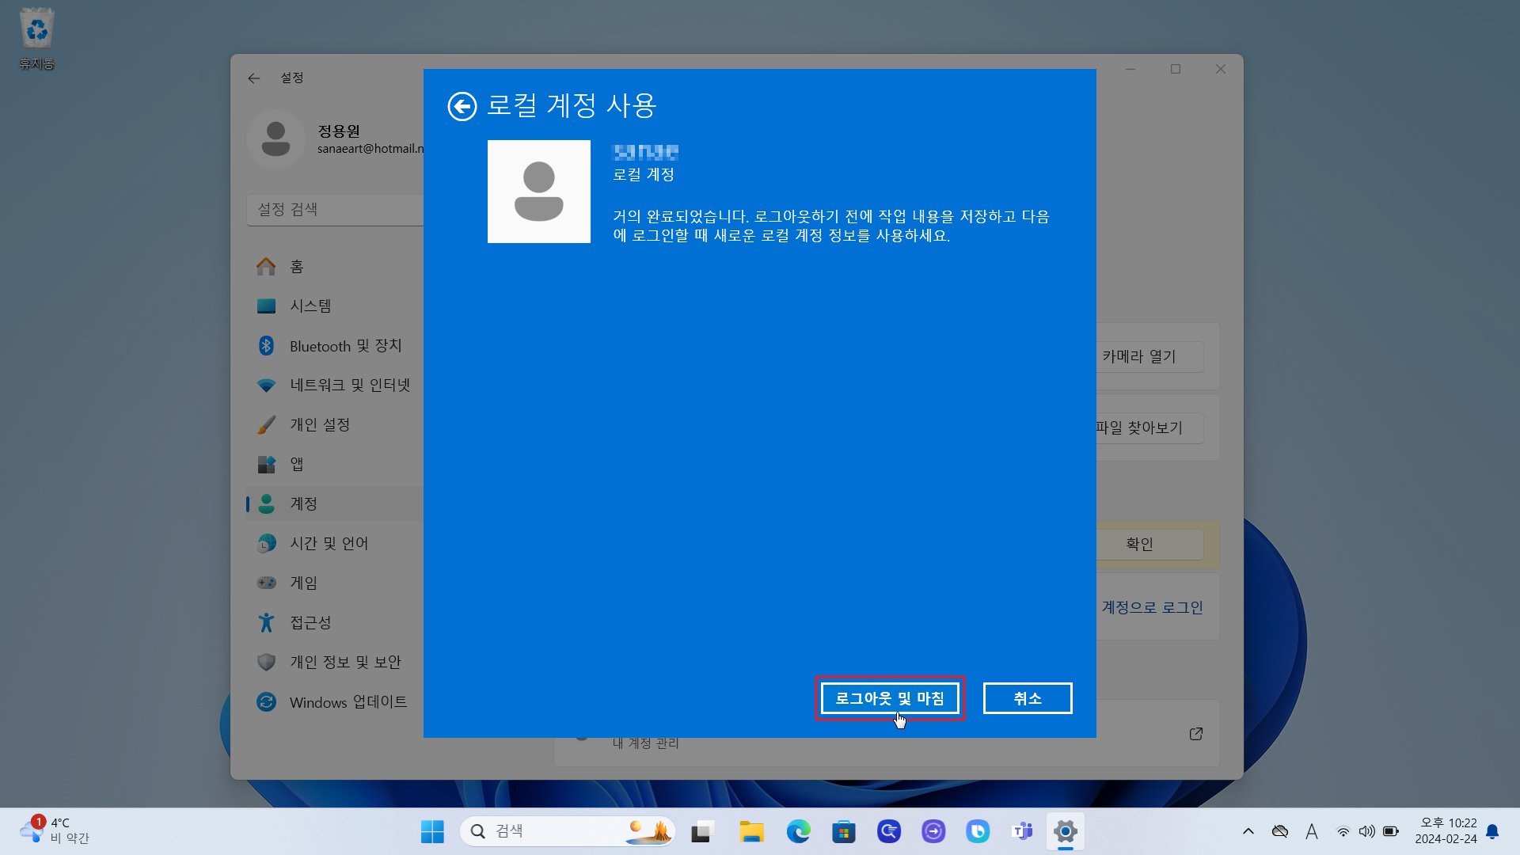Select 개인 정보 및 보안 in sidebar
Screen dimensions: 1520x855
point(346,662)
